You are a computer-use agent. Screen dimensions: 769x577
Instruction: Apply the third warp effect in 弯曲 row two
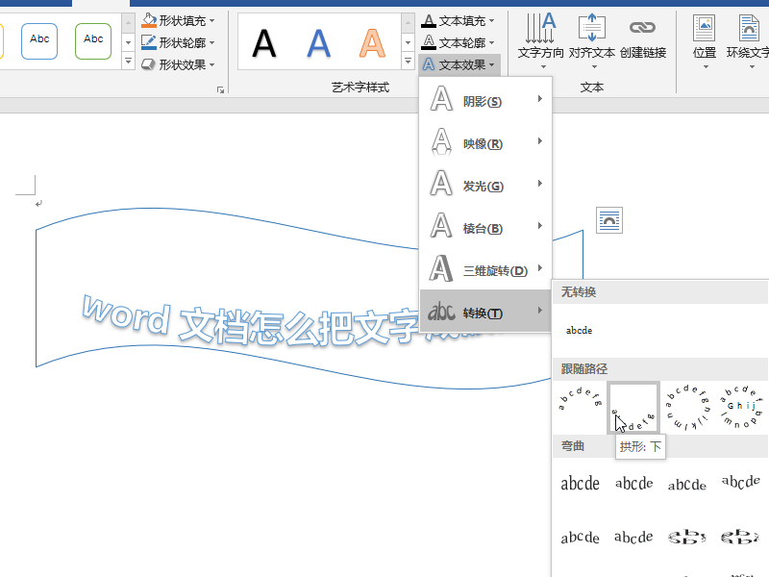687,537
